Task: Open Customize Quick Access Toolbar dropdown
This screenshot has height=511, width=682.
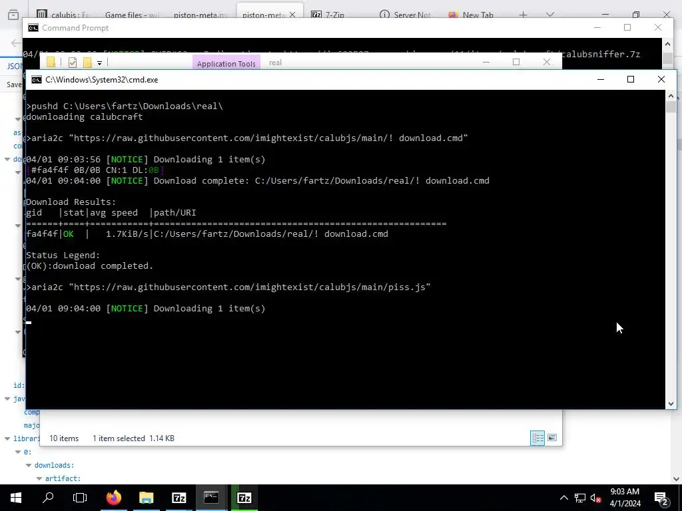Action: 100,63
